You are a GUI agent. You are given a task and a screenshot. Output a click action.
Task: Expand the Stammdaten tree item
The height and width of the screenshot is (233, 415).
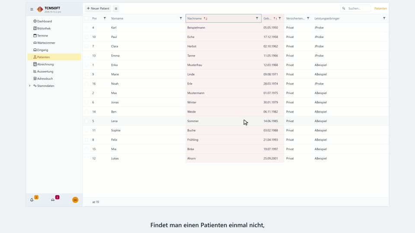(30, 86)
